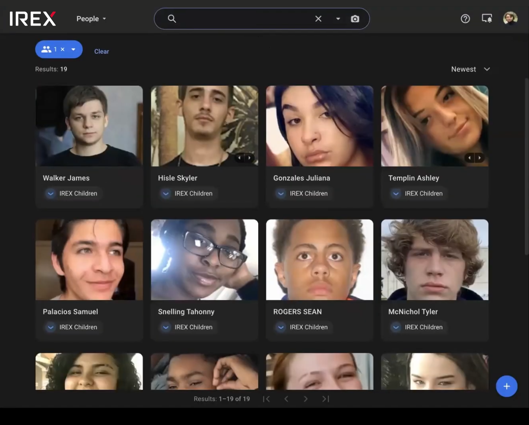The width and height of the screenshot is (529, 425).
Task: Click the magnifying glass search icon
Action: [x=172, y=19]
